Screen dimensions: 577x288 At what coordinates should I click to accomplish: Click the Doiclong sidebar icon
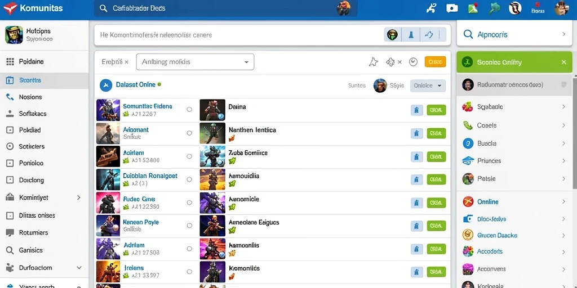coord(10,180)
